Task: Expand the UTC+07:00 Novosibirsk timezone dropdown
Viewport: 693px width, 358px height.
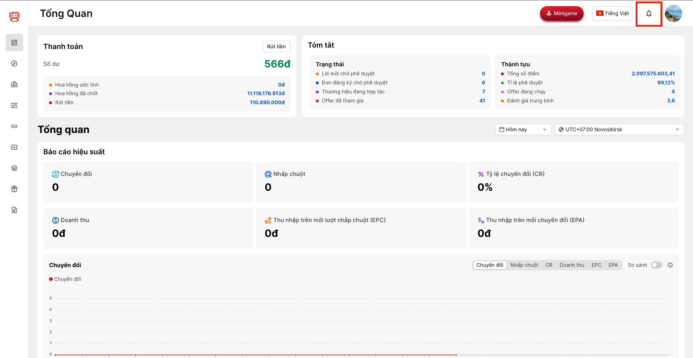Action: point(619,129)
